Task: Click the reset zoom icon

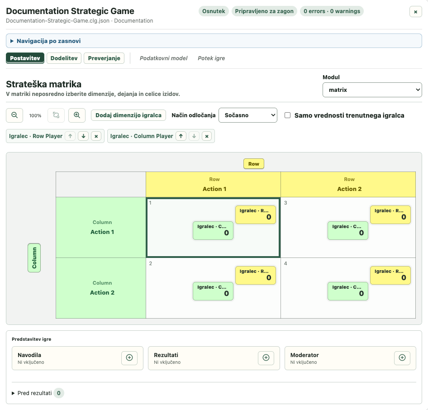Action: (56, 115)
